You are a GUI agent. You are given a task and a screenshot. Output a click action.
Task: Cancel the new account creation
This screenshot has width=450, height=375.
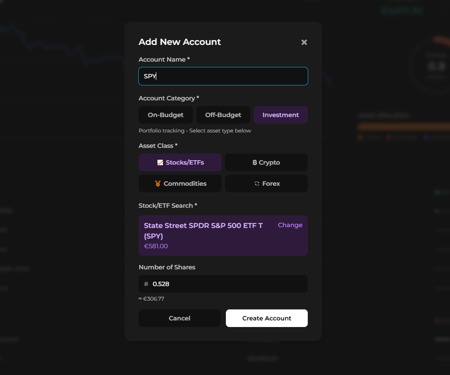179,318
